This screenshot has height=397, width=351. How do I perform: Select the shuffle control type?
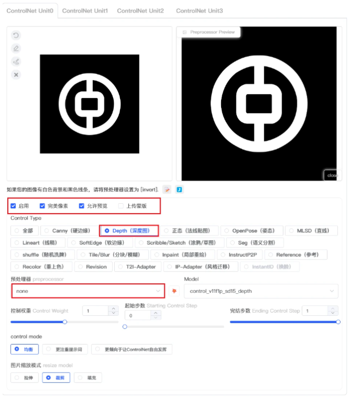pos(43,255)
